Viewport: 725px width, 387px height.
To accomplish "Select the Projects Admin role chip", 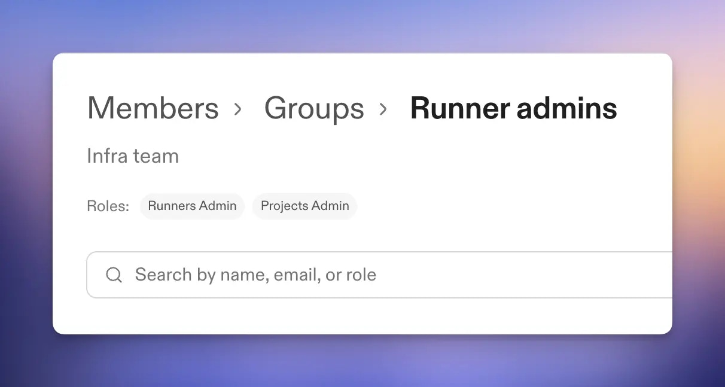I will pyautogui.click(x=304, y=206).
